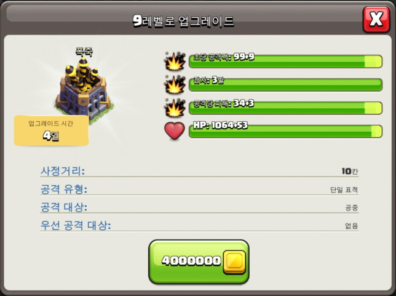Tap the 4000000 gold upgrade button
Image resolution: width=396 pixels, height=296 pixels.
199,262
